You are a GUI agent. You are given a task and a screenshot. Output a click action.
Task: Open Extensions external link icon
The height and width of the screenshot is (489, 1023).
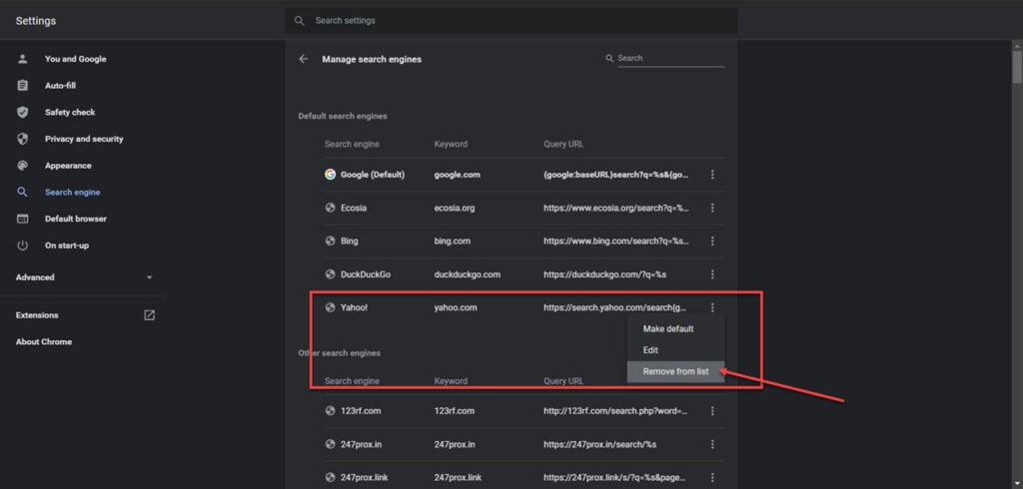[x=150, y=315]
